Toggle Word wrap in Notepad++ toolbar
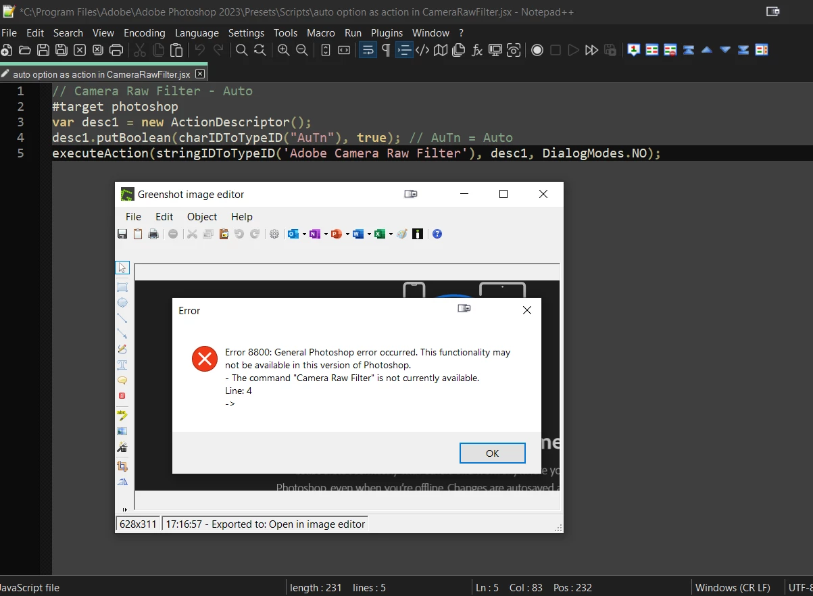813x596 pixels. (368, 50)
